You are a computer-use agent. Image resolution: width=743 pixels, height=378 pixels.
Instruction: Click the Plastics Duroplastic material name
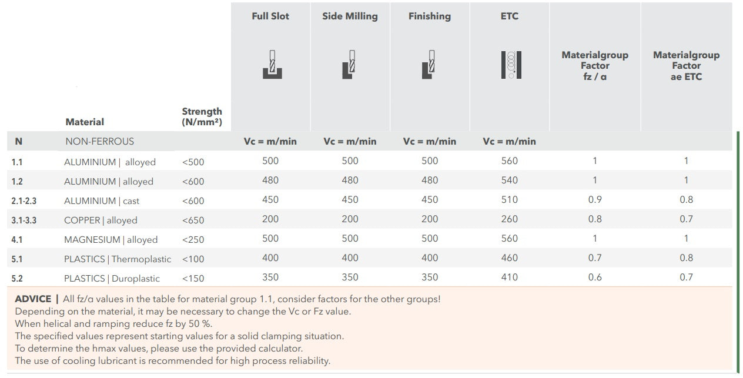pyautogui.click(x=112, y=278)
